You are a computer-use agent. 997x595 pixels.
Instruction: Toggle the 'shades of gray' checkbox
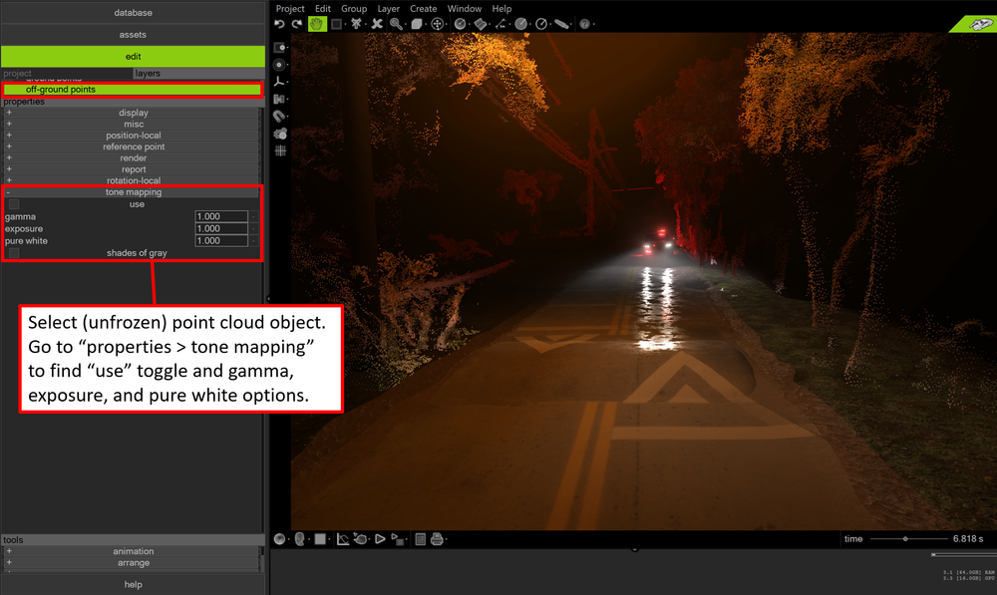14,253
